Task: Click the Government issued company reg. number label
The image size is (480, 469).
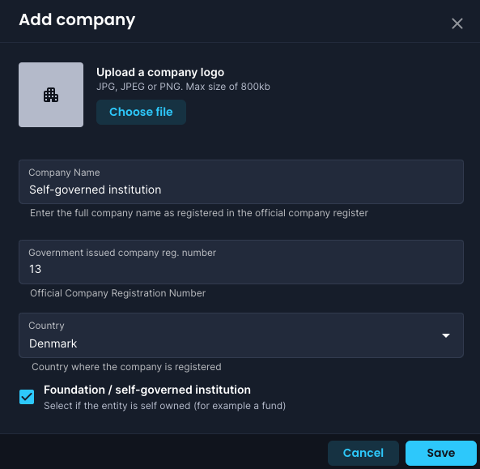Action: [x=122, y=253]
